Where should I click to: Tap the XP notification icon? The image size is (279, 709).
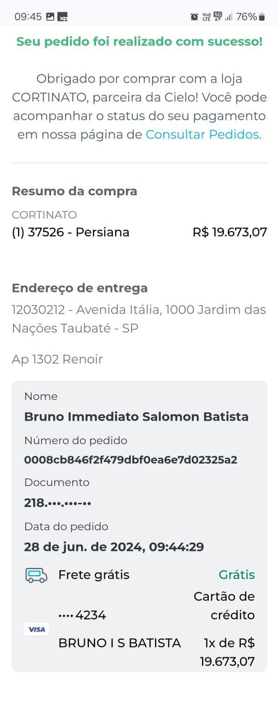pos(63,17)
